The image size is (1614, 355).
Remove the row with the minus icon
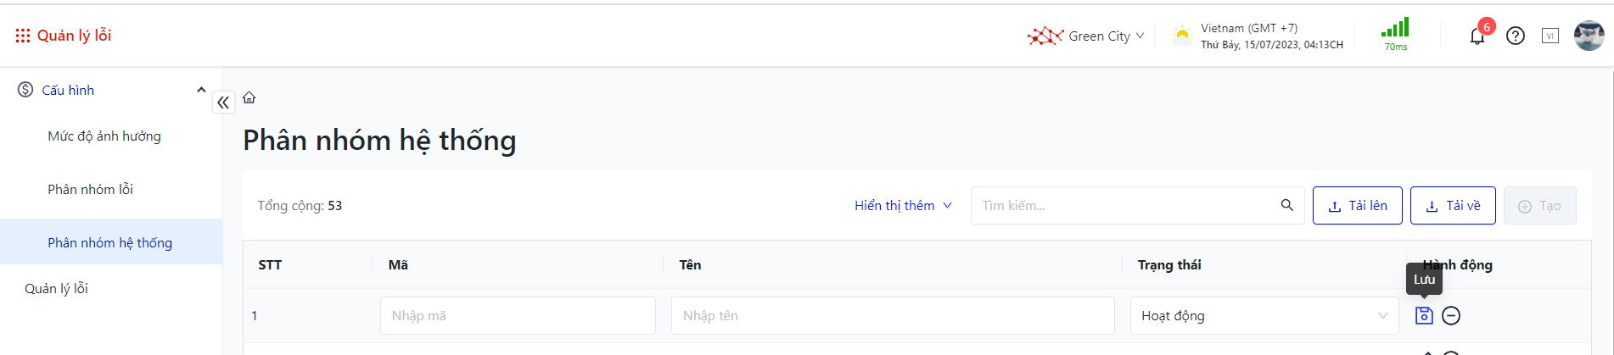[1451, 315]
